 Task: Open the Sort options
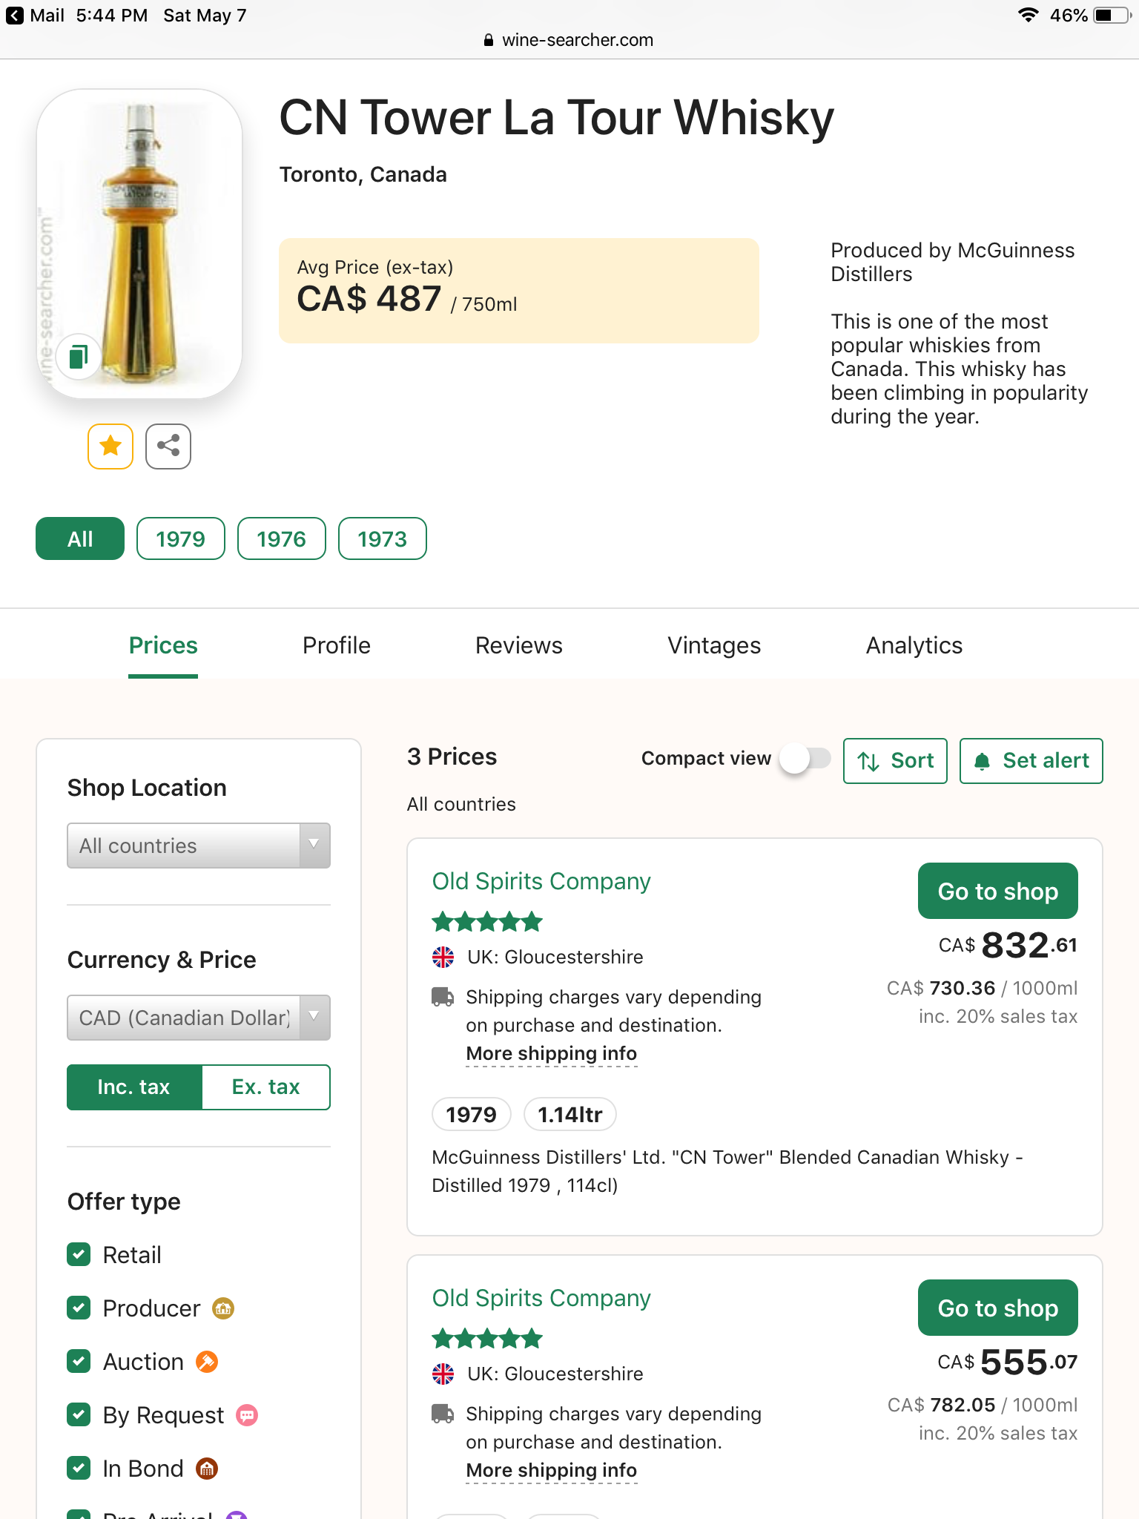point(895,761)
